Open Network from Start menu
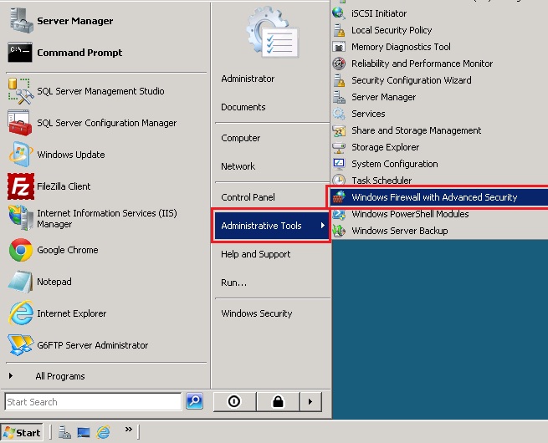Screen dimensions: 548x443 pyautogui.click(x=238, y=166)
